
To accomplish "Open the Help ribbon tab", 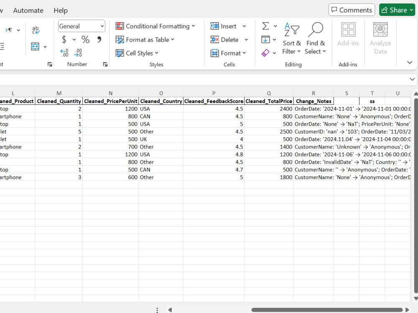I will (61, 10).
